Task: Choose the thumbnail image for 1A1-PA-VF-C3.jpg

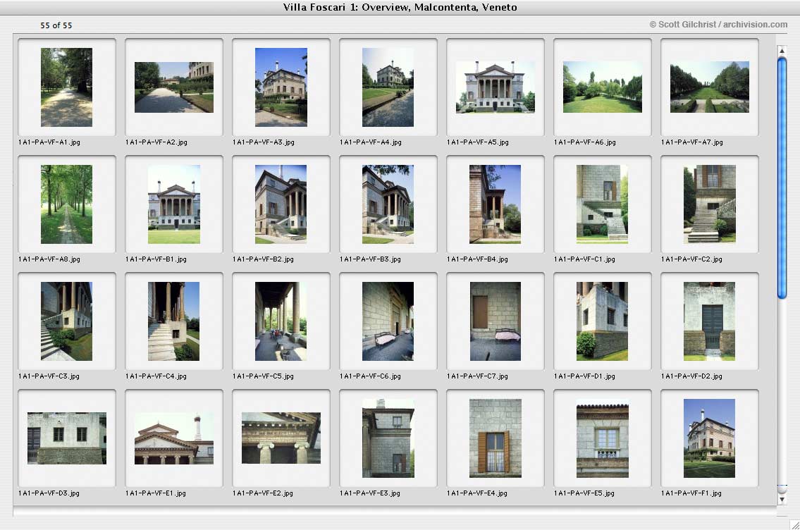Action: [66, 321]
